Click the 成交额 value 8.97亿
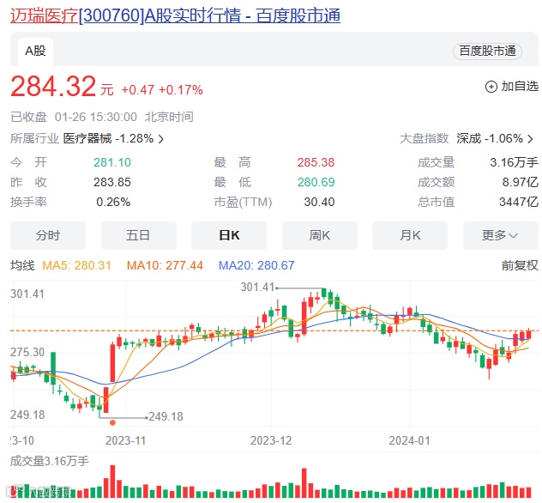 point(521,182)
